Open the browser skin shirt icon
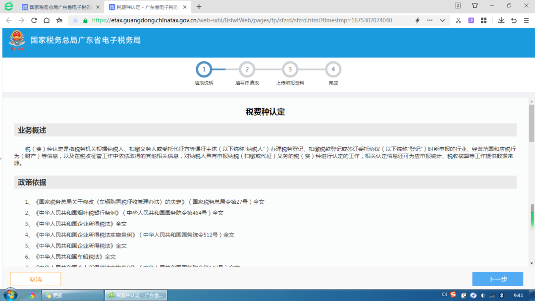The image size is (535, 301). point(475,5)
